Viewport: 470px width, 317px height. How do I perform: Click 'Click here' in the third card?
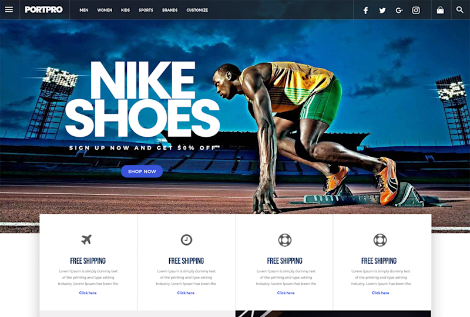point(286,293)
